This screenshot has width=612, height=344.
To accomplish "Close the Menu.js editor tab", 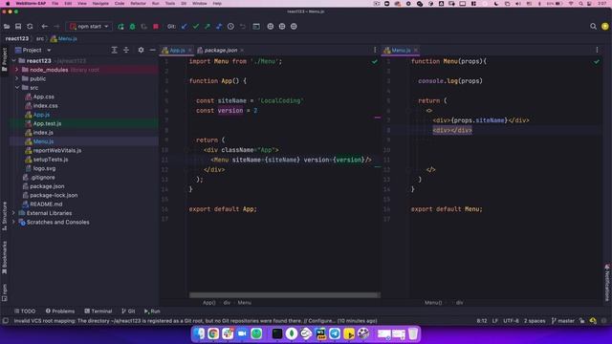I will (x=416, y=51).
